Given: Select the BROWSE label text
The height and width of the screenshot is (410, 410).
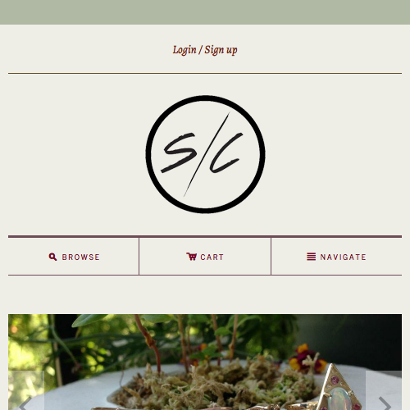Looking at the screenshot, I should click(81, 257).
